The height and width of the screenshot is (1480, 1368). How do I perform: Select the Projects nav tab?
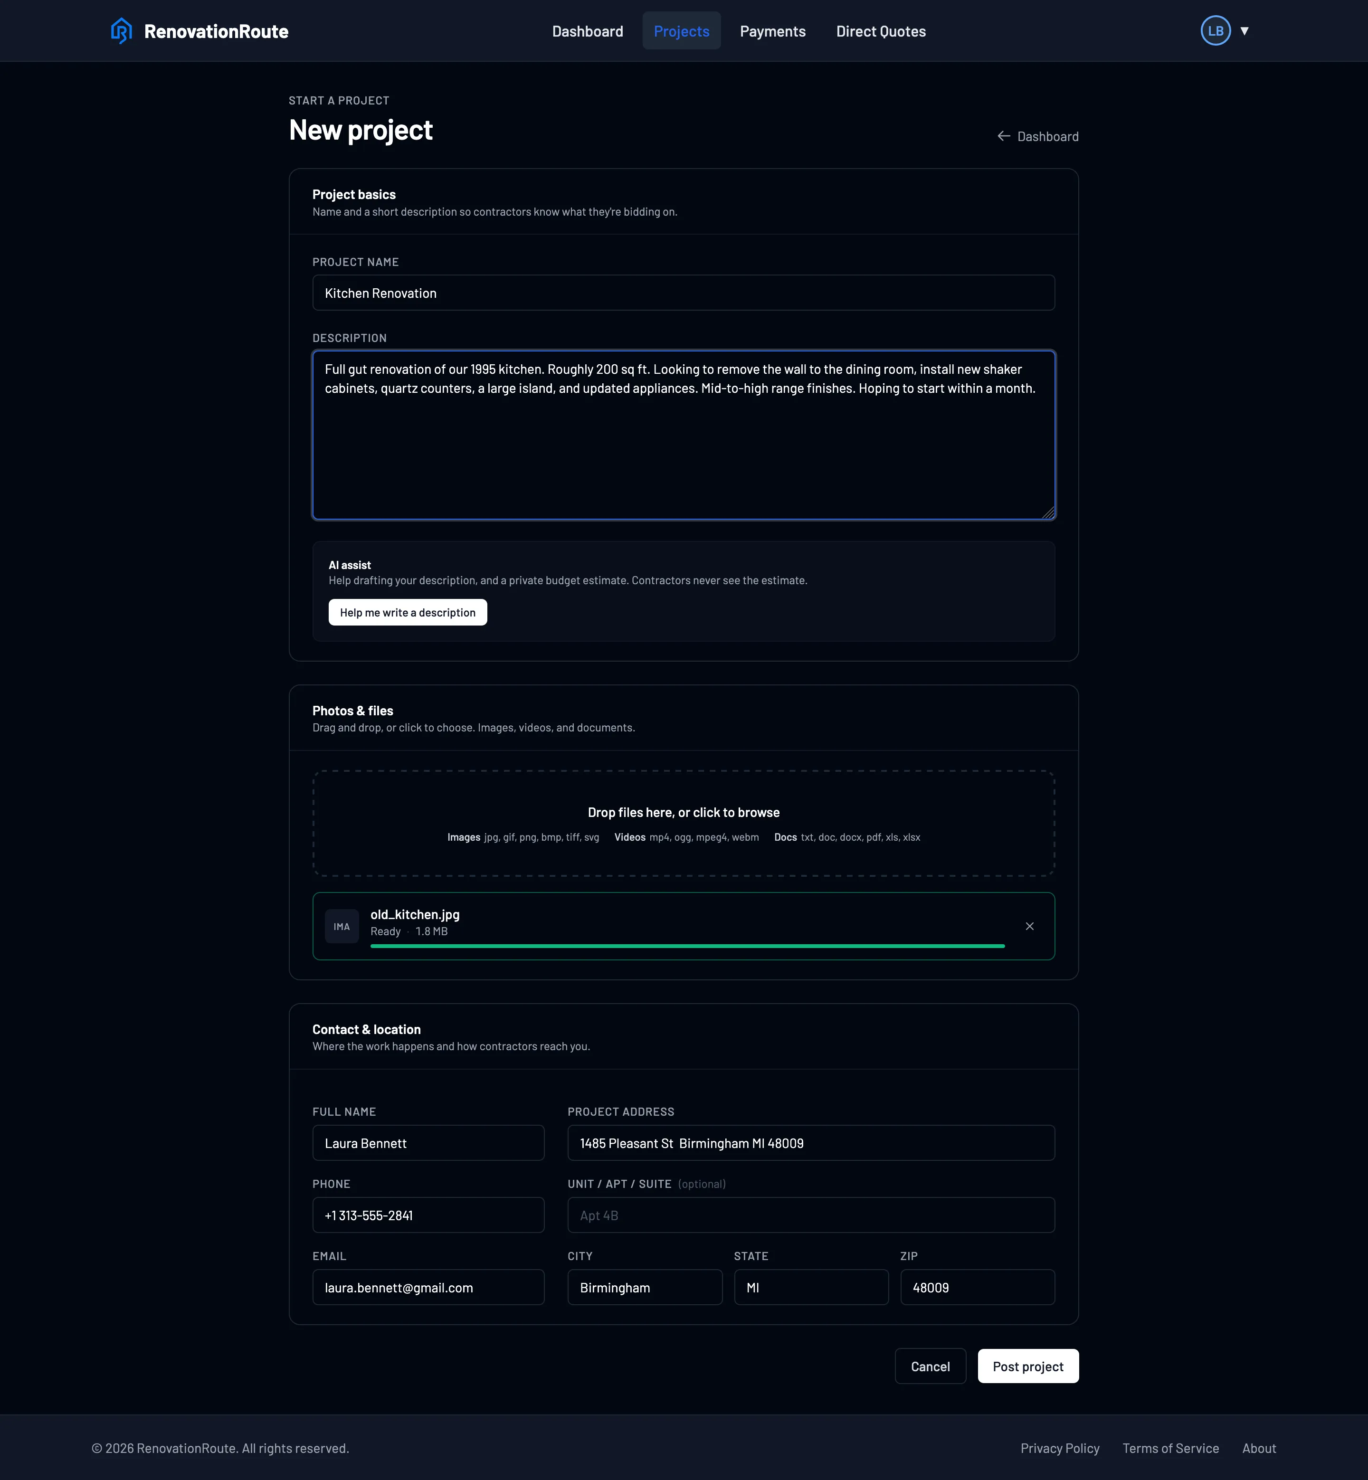(681, 31)
